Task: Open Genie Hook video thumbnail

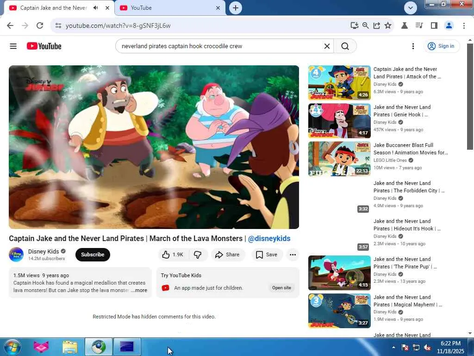Action: [339, 121]
